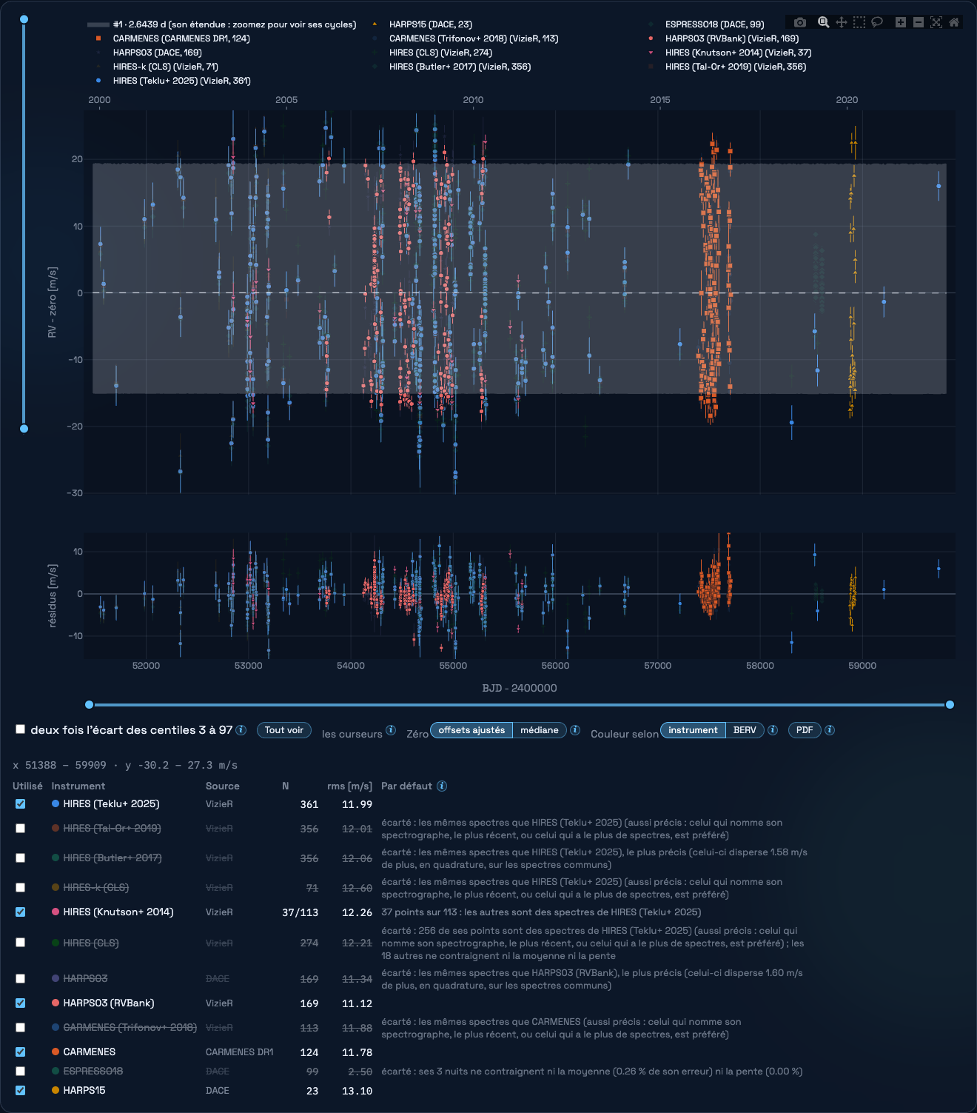
Task: Choose the Box Select dashed-square tool
Action: [859, 22]
